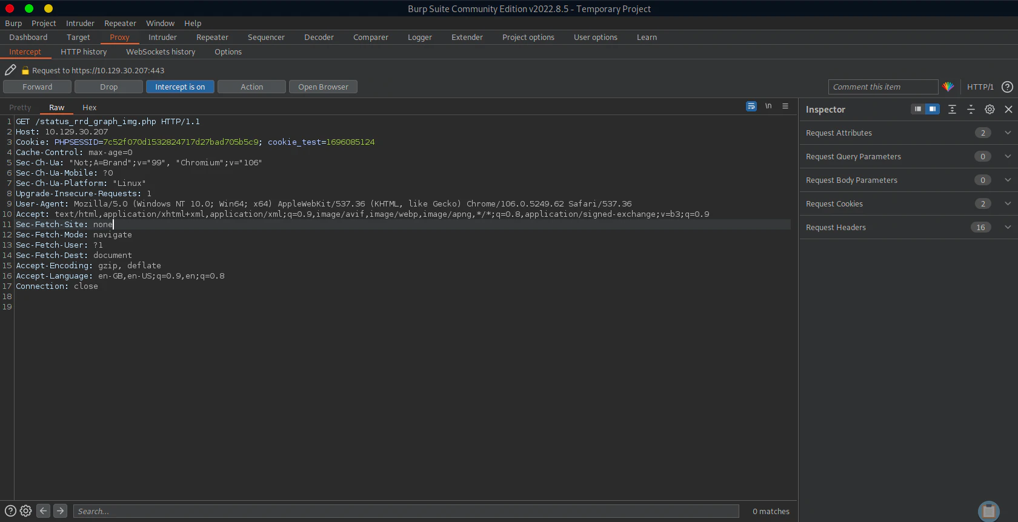
Task: Open the Burp menu
Action: [x=13, y=23]
